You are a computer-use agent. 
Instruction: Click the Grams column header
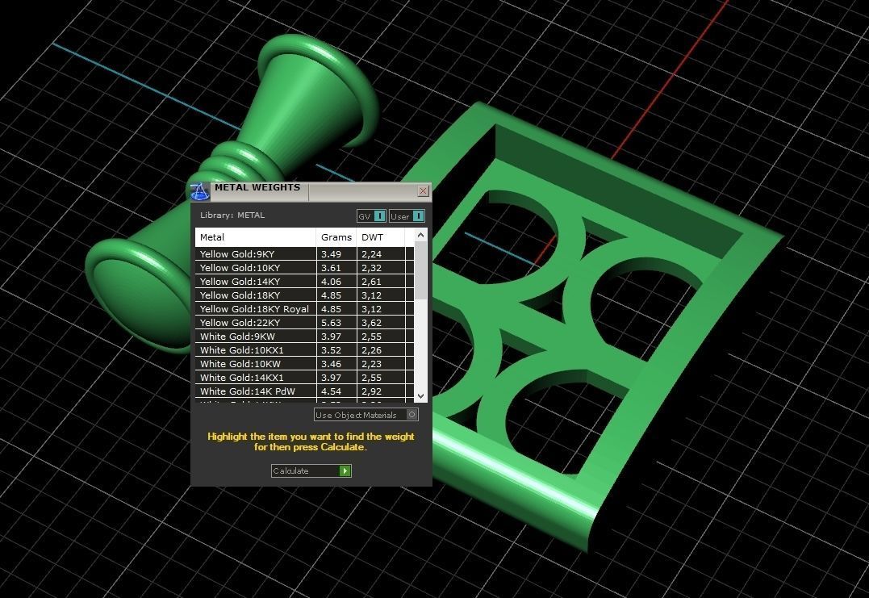click(x=336, y=237)
